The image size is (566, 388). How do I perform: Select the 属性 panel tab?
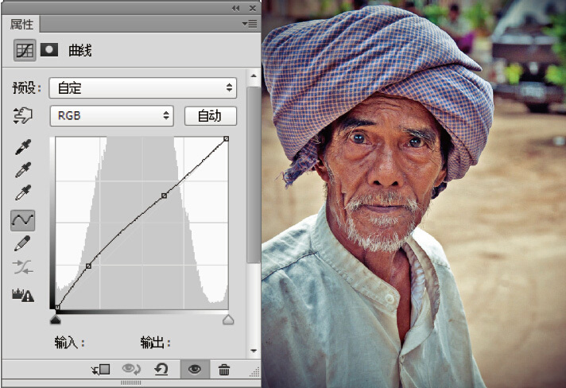(21, 24)
